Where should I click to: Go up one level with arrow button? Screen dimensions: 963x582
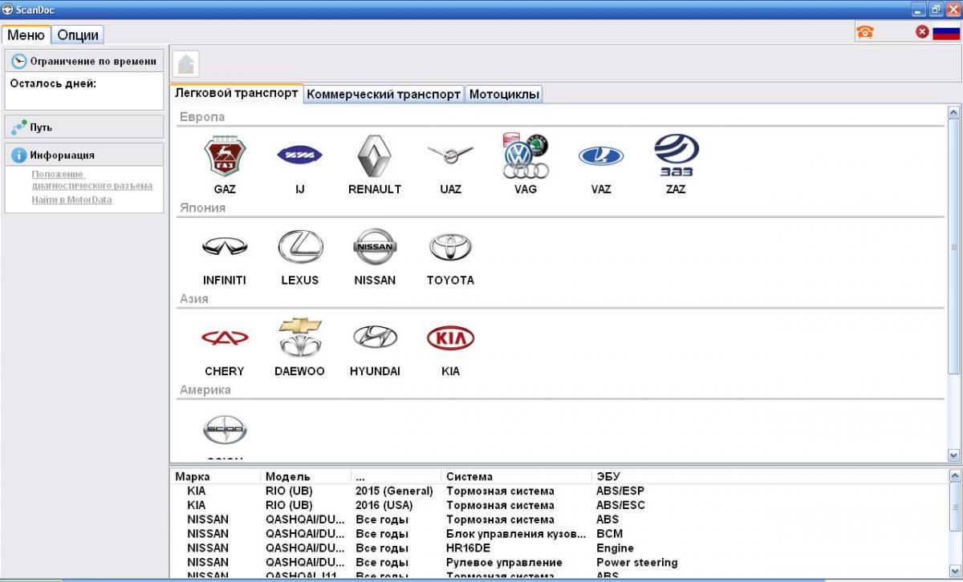186,64
